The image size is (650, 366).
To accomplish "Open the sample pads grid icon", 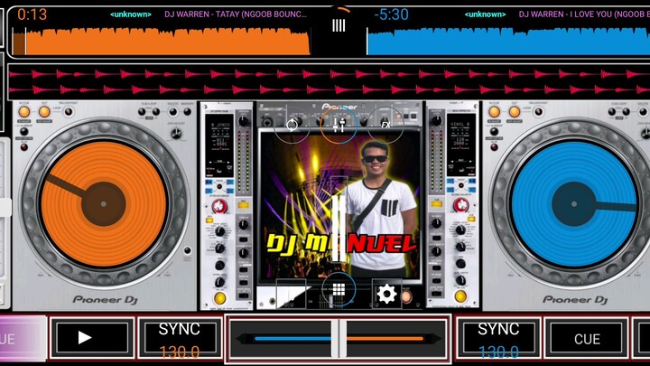I will [339, 290].
